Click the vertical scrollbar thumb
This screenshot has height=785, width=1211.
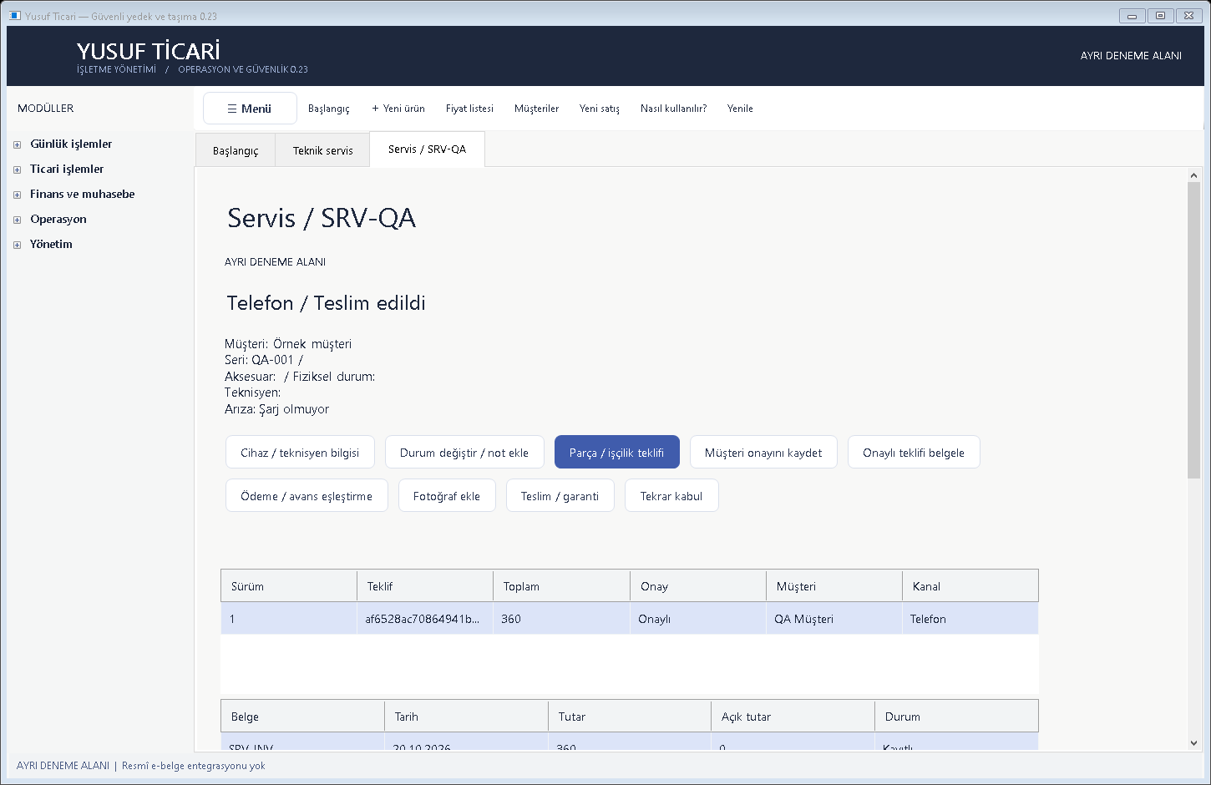click(x=1193, y=331)
